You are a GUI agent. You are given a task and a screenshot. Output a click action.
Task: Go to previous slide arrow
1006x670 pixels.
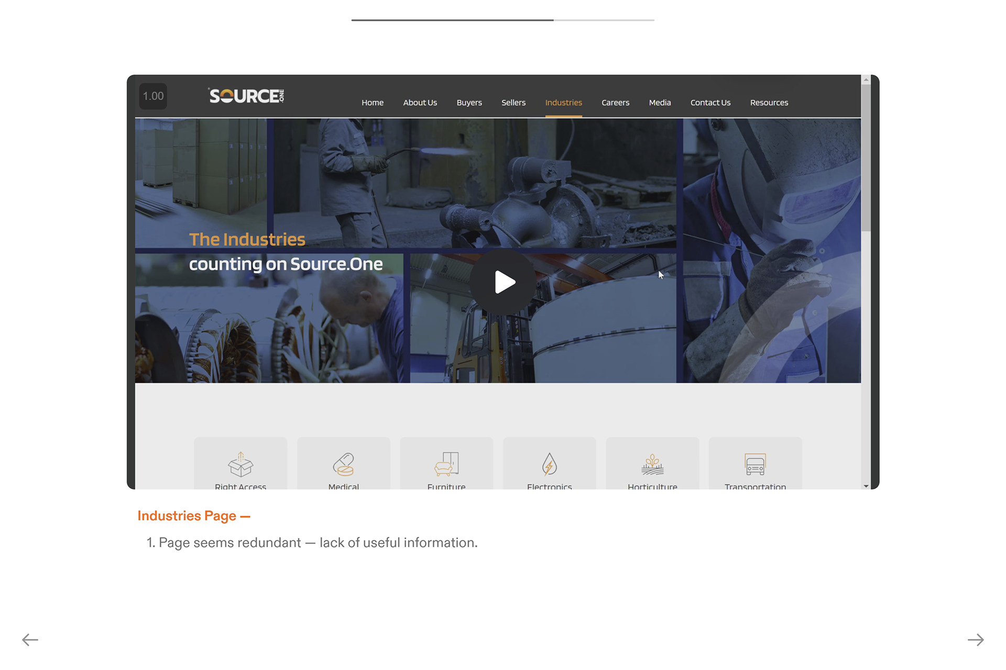[x=30, y=640]
